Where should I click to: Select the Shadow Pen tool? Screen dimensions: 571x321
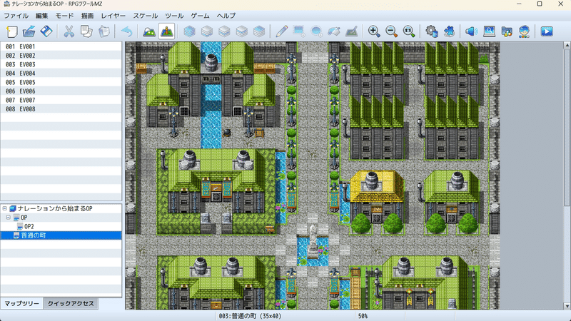pyautogui.click(x=351, y=31)
